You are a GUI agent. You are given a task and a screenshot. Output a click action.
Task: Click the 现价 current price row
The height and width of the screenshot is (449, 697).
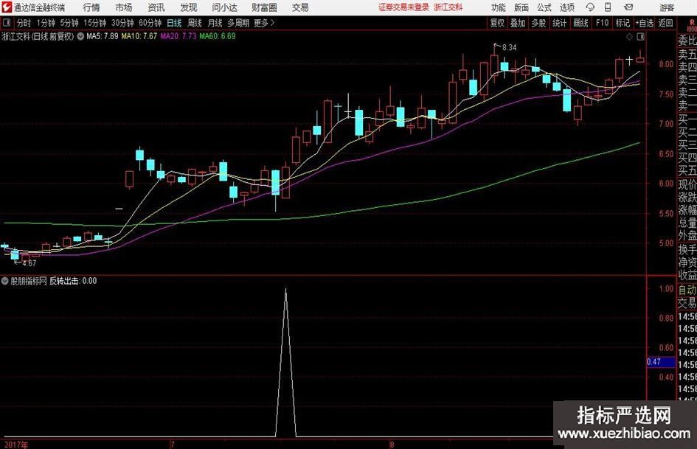tap(687, 184)
